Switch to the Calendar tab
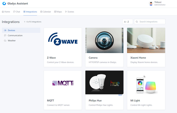 coord(46,12)
